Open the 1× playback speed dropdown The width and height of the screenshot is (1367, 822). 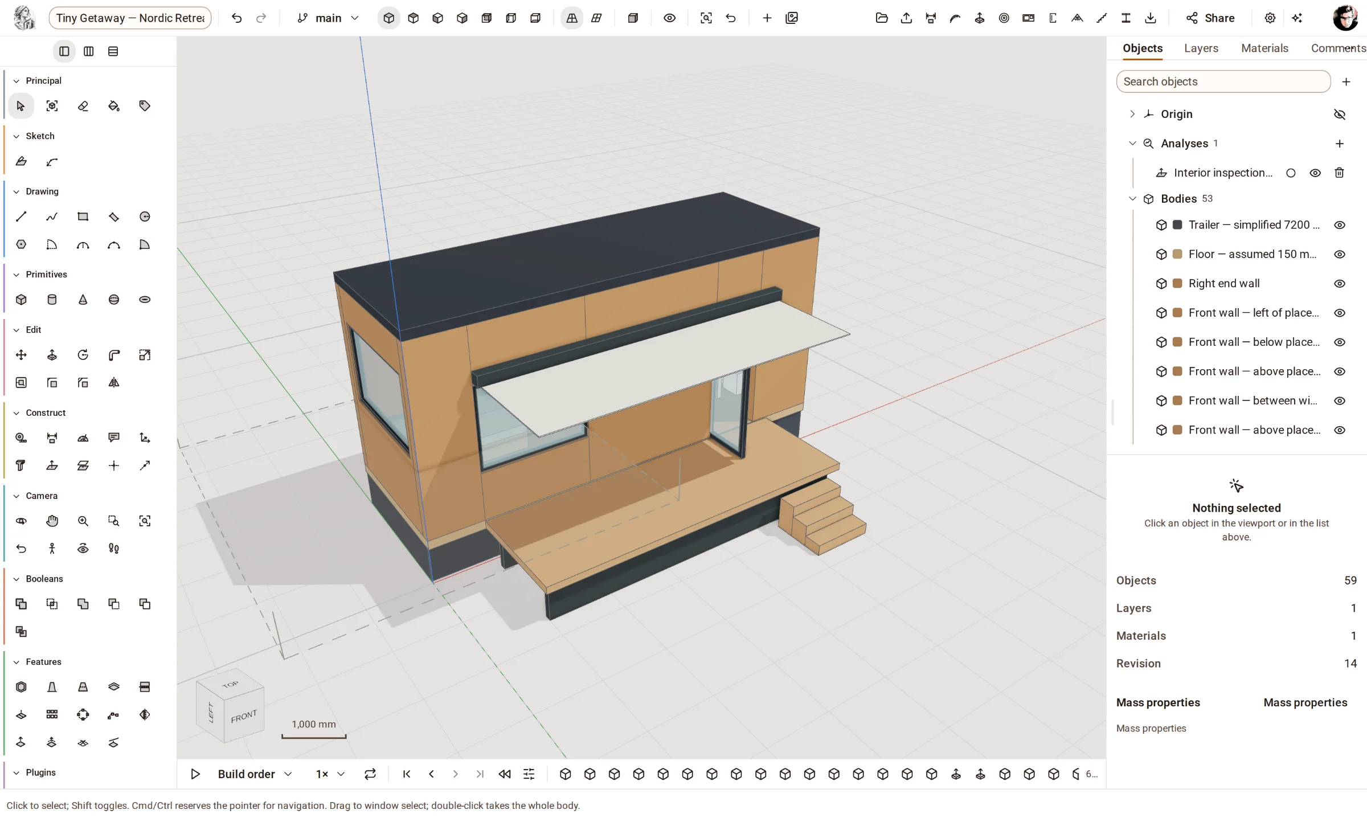click(330, 774)
